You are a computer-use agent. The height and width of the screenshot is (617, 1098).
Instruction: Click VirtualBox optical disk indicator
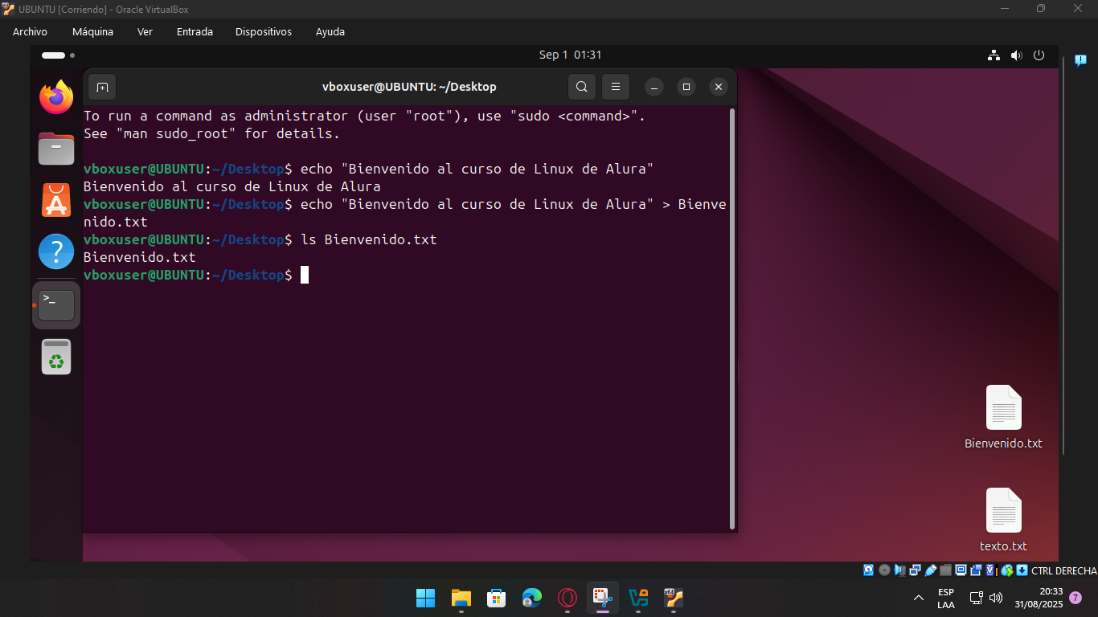point(884,570)
